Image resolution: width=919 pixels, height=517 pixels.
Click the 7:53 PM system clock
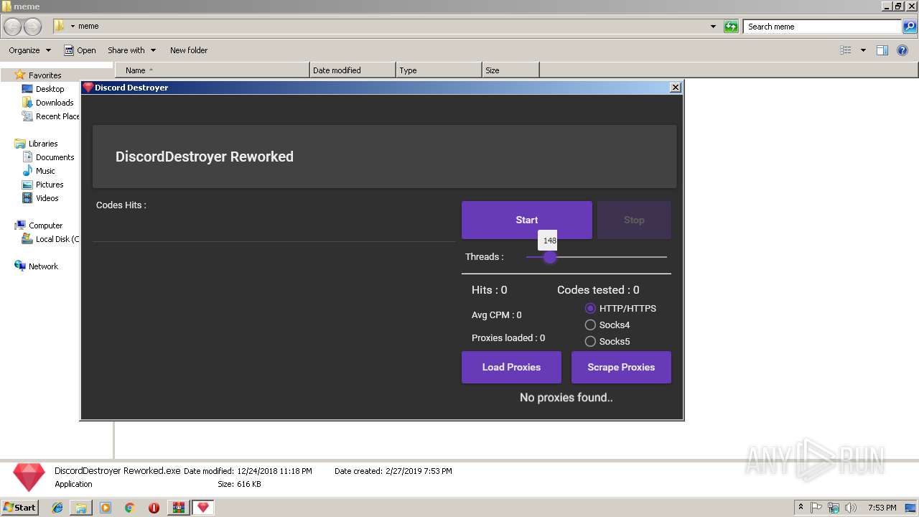882,508
